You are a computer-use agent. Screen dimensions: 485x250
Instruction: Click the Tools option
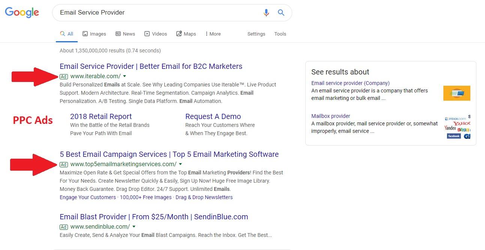point(280,34)
